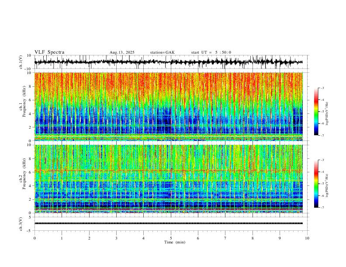Click the "Time (min)" axis label
346x267 pixels.
click(x=175, y=242)
